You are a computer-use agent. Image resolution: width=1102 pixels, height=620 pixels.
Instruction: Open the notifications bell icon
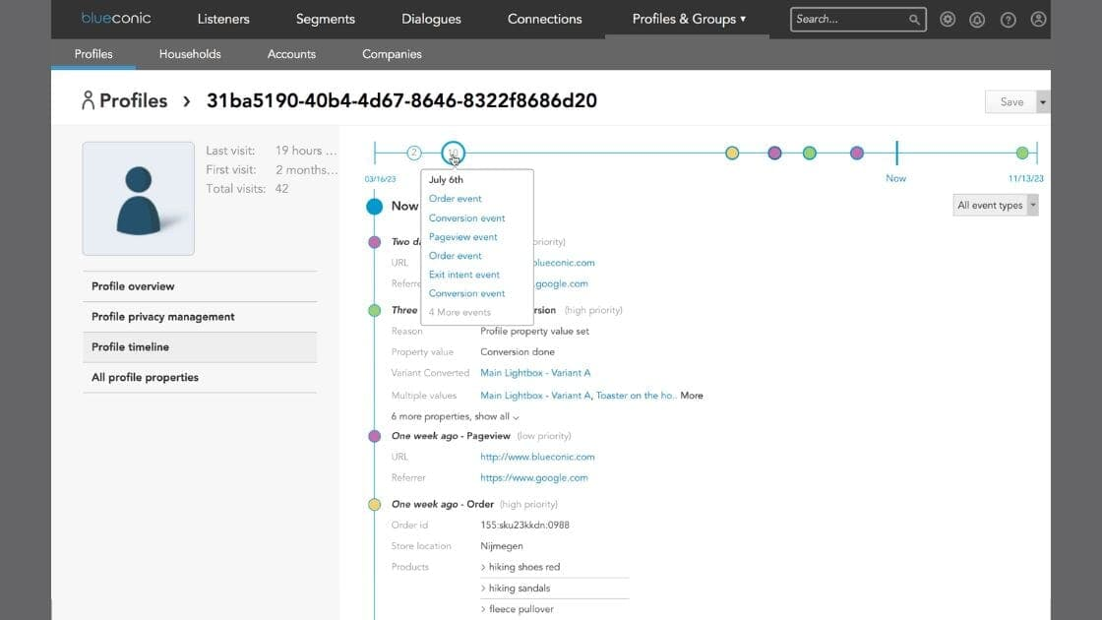[977, 20]
